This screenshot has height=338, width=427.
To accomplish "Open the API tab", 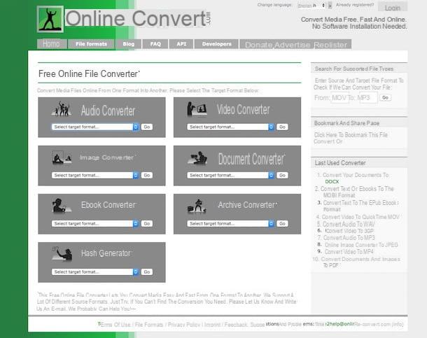I will click(x=181, y=44).
